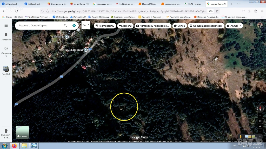Click in the Google Maps search field
The width and height of the screenshot is (266, 149).
[x=39, y=26]
